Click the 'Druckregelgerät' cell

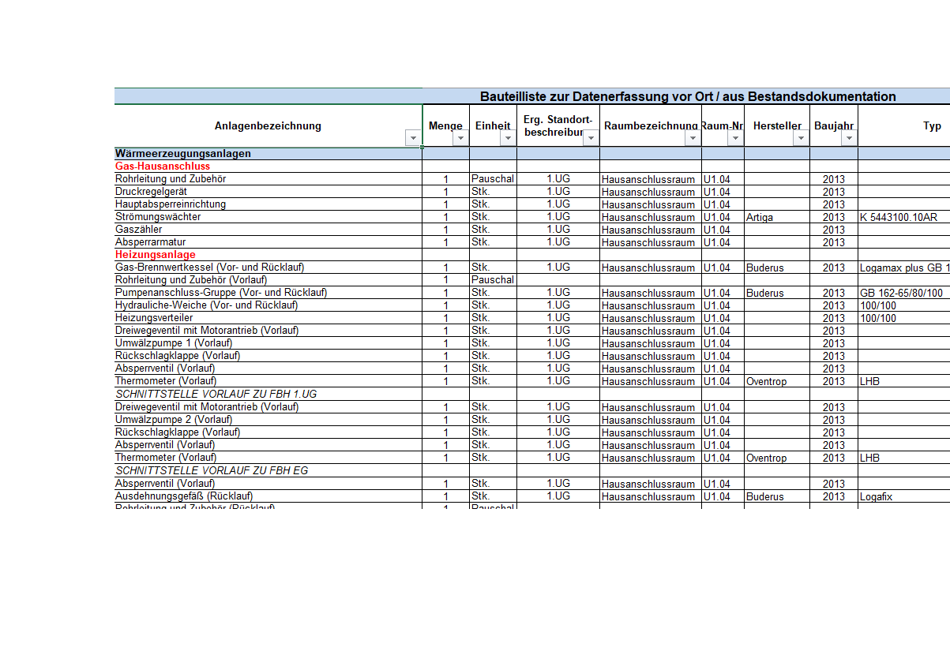coord(268,192)
